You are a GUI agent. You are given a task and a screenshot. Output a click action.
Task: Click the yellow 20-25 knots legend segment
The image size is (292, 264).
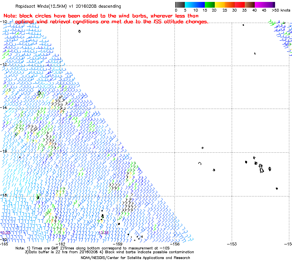(x=220, y=5)
